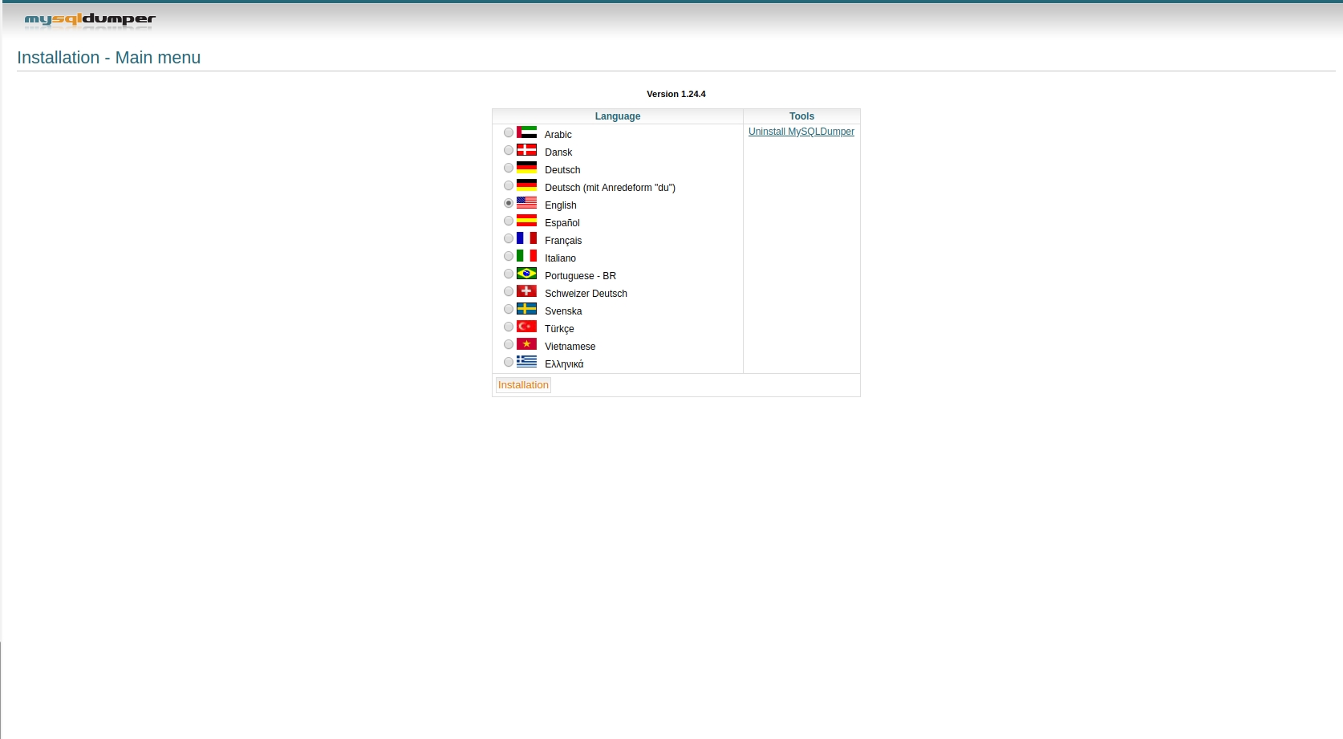This screenshot has height=739, width=1343.
Task: Click the mysqldumper logo
Action: [x=90, y=19]
